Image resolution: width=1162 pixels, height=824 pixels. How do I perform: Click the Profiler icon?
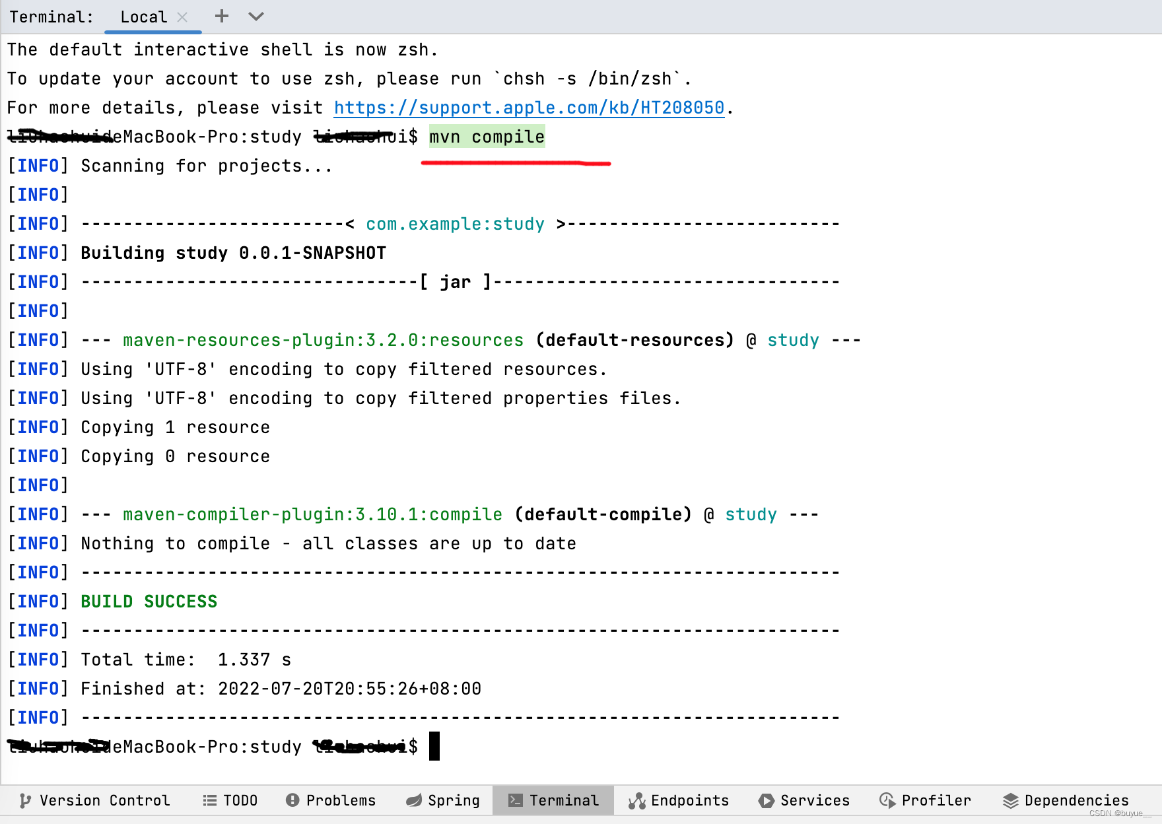coord(887,801)
